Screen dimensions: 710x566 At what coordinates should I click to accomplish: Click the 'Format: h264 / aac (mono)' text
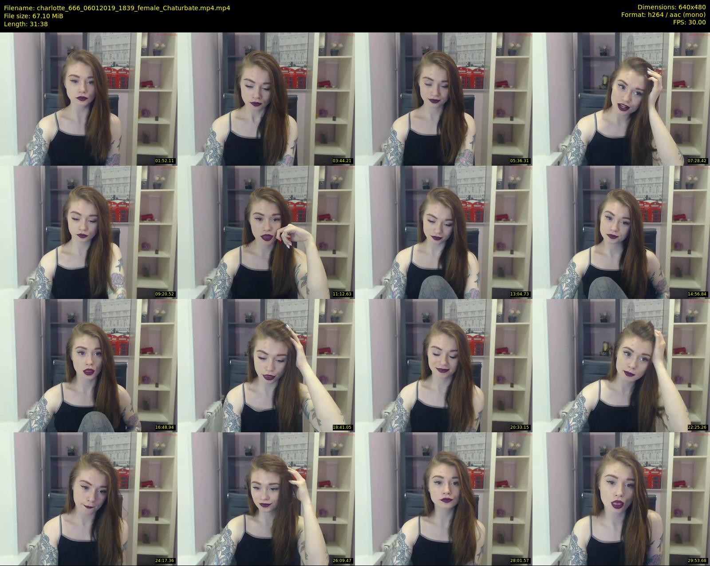pyautogui.click(x=663, y=15)
